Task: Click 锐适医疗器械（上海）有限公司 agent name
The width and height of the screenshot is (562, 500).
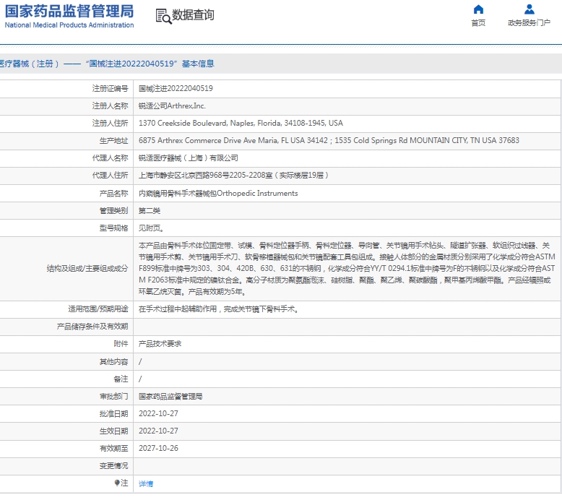Action: [x=188, y=158]
